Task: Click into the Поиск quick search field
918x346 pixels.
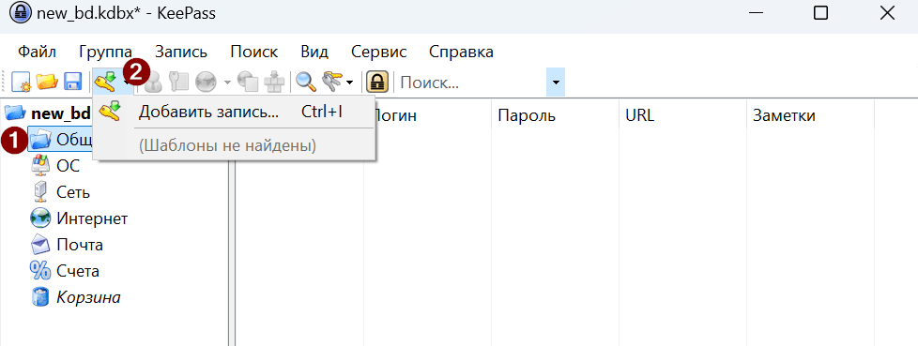Action: click(x=471, y=83)
